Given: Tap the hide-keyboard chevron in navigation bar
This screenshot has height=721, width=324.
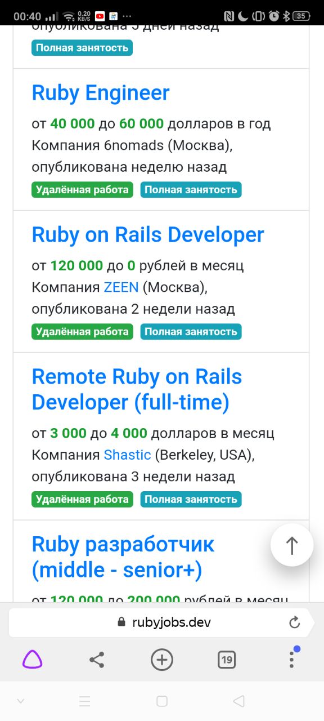Looking at the screenshot, I should (x=21, y=701).
